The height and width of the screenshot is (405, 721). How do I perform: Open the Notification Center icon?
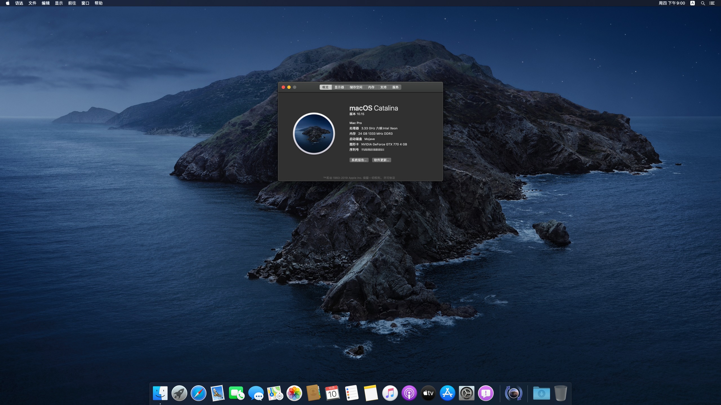coord(712,3)
